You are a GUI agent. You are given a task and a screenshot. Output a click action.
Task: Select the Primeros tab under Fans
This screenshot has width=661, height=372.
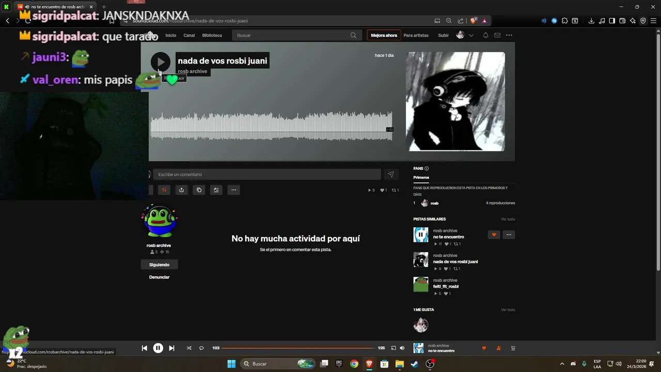click(421, 177)
